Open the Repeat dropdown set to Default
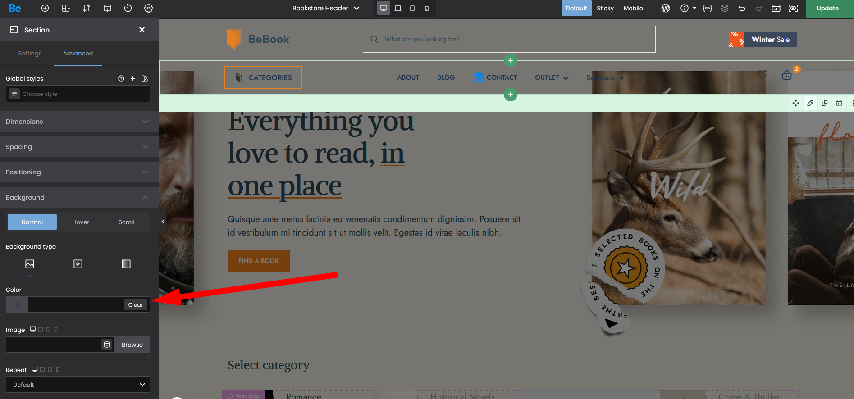 click(78, 385)
